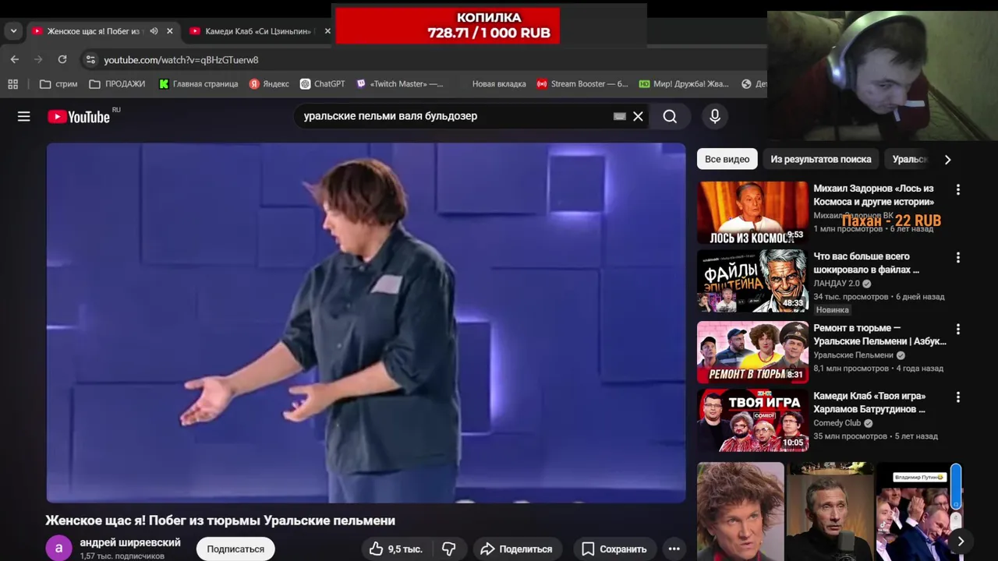Image resolution: width=998 pixels, height=561 pixels.
Task: Open the on-screen keyboard icon in search
Action: [620, 116]
